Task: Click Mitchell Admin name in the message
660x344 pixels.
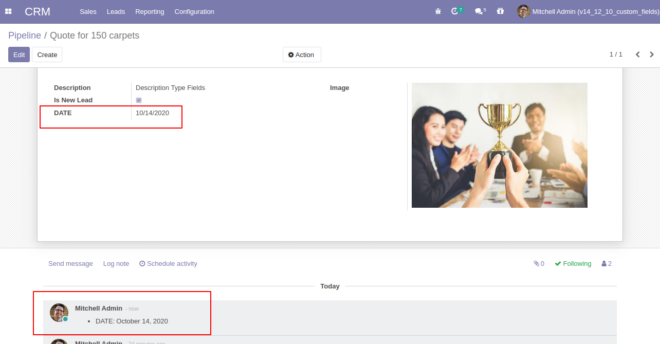Action: [99, 309]
